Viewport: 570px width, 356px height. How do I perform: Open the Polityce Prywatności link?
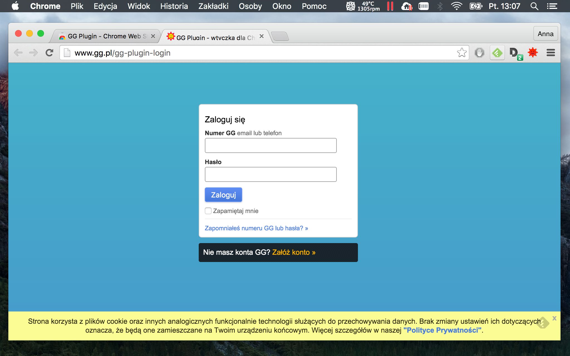442,330
